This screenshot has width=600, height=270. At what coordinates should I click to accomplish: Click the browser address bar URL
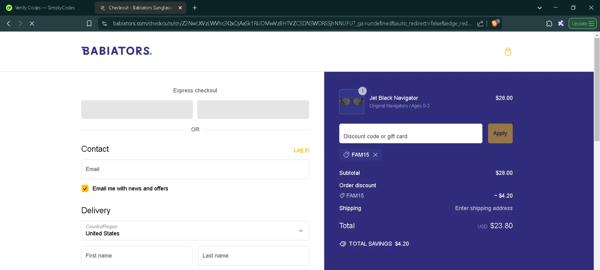[292, 24]
